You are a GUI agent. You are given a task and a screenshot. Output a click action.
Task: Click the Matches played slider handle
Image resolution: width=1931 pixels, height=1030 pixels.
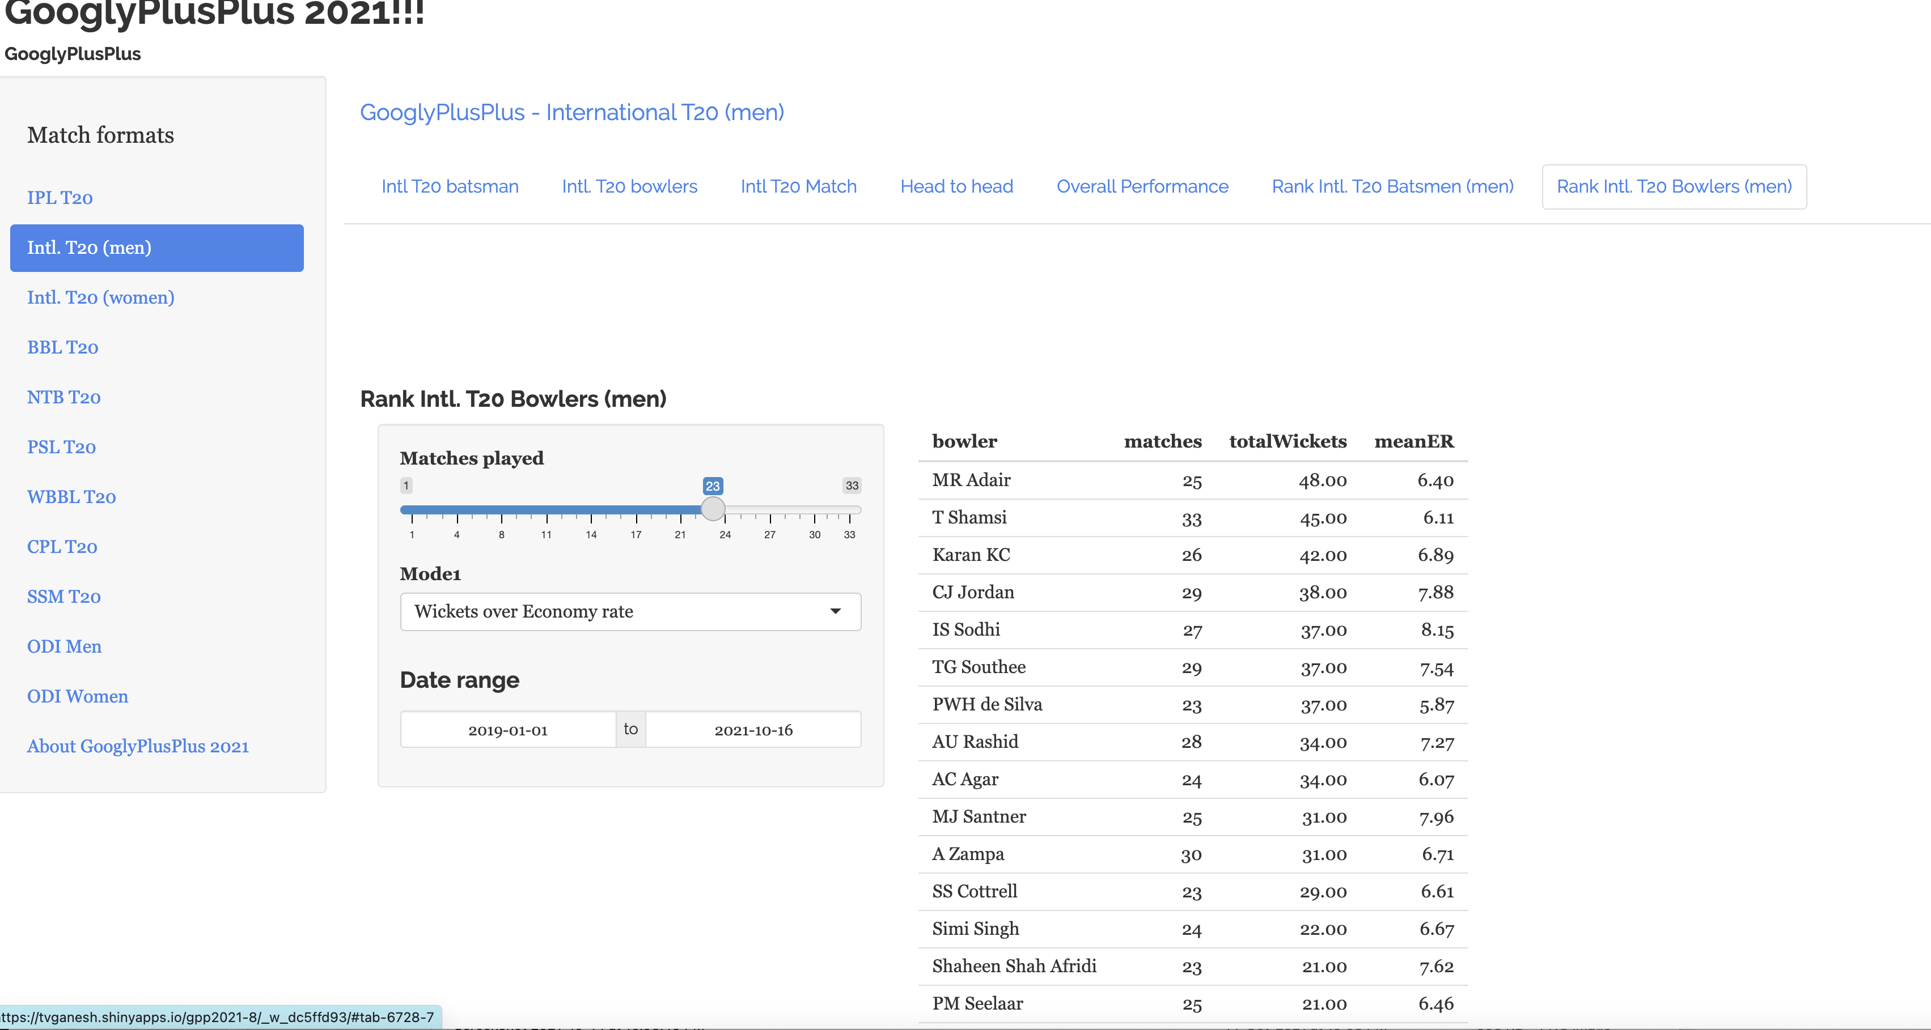[712, 509]
